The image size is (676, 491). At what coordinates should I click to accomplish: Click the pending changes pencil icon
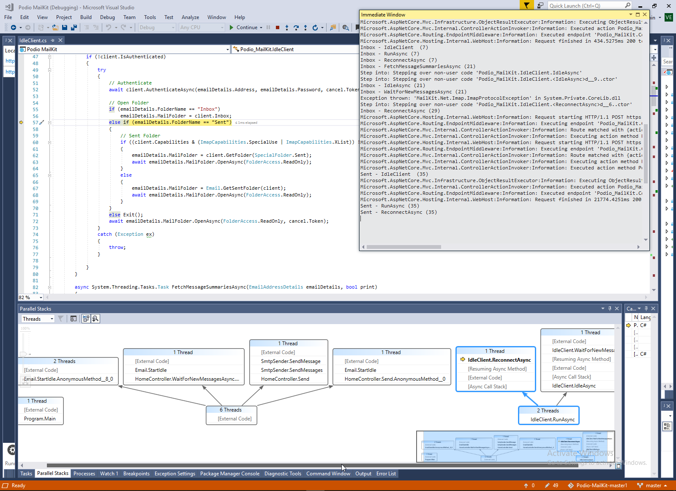pos(547,486)
